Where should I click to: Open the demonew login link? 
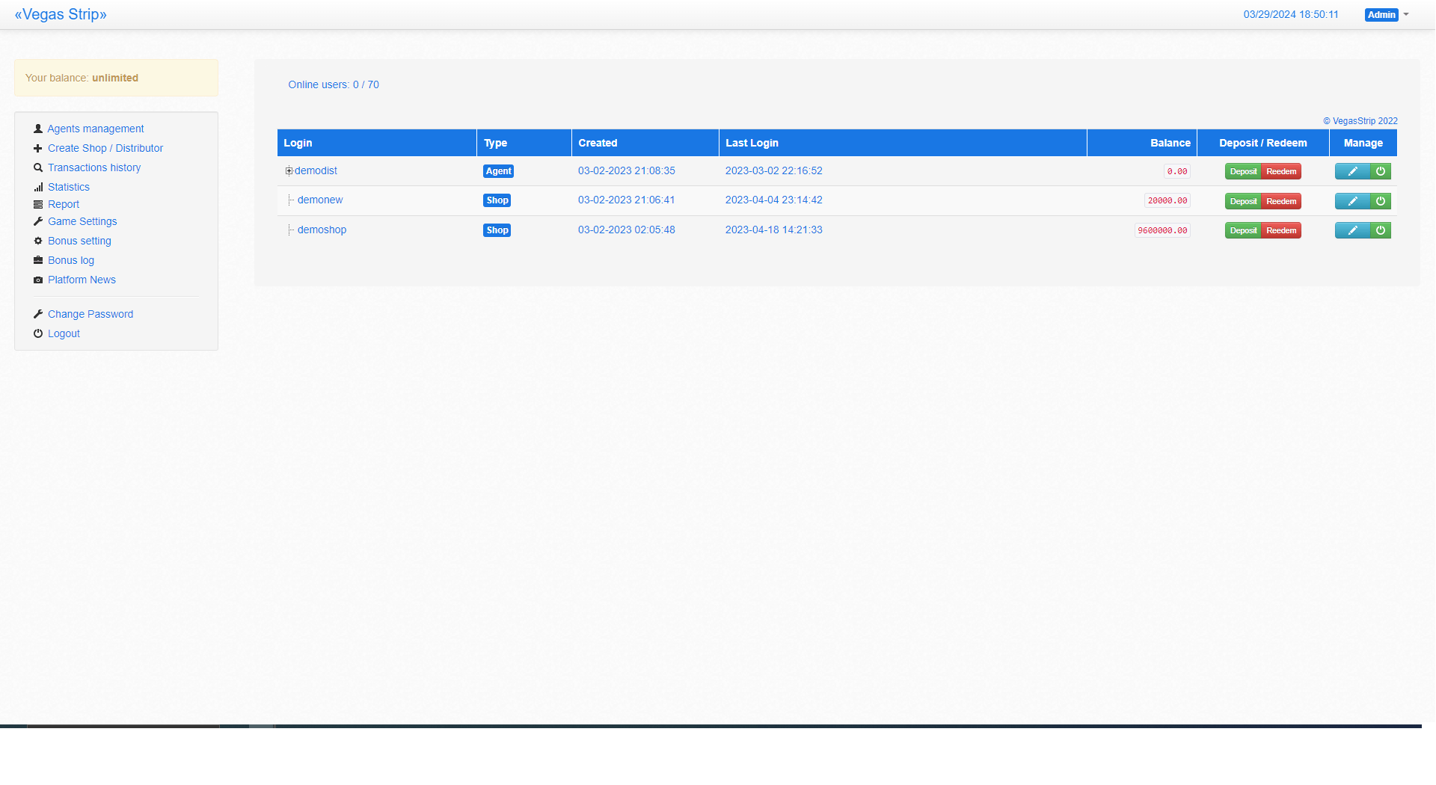click(320, 200)
